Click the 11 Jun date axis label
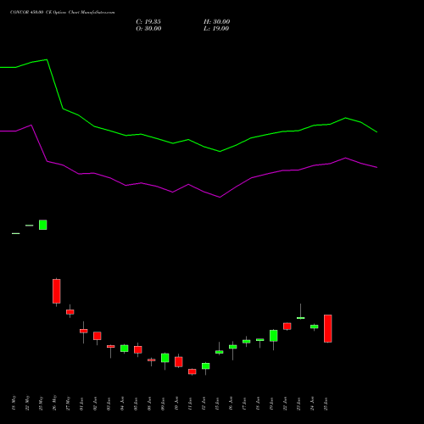424x424 pixels. [190, 404]
